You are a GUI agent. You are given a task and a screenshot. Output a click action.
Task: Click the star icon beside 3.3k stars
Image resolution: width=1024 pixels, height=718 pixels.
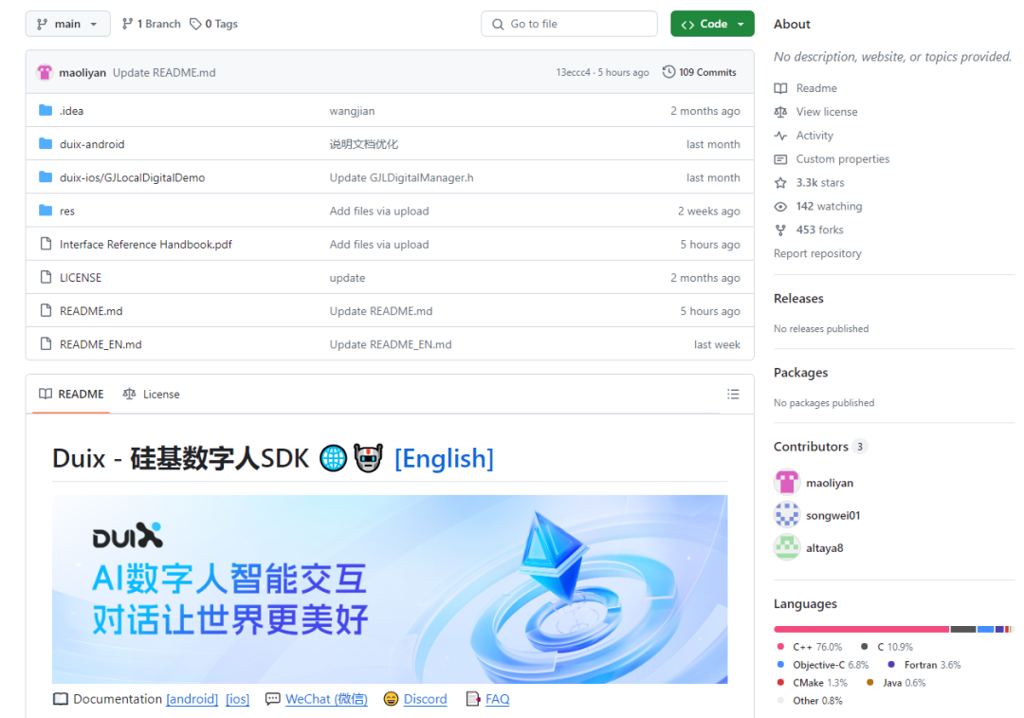tap(780, 182)
